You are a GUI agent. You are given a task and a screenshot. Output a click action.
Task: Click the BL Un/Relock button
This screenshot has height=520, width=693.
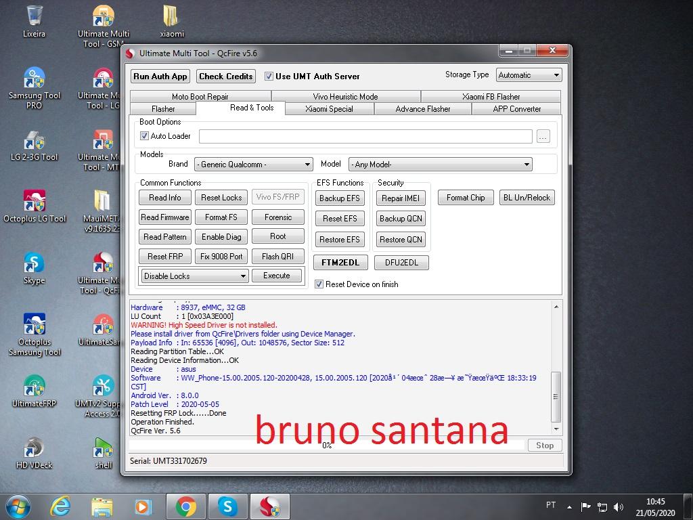pyautogui.click(x=527, y=198)
